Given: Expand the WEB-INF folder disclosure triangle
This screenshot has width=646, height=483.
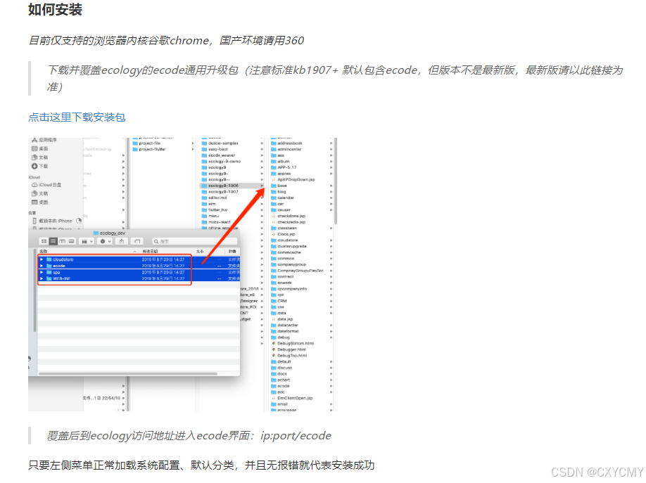Looking at the screenshot, I should coord(42,278).
